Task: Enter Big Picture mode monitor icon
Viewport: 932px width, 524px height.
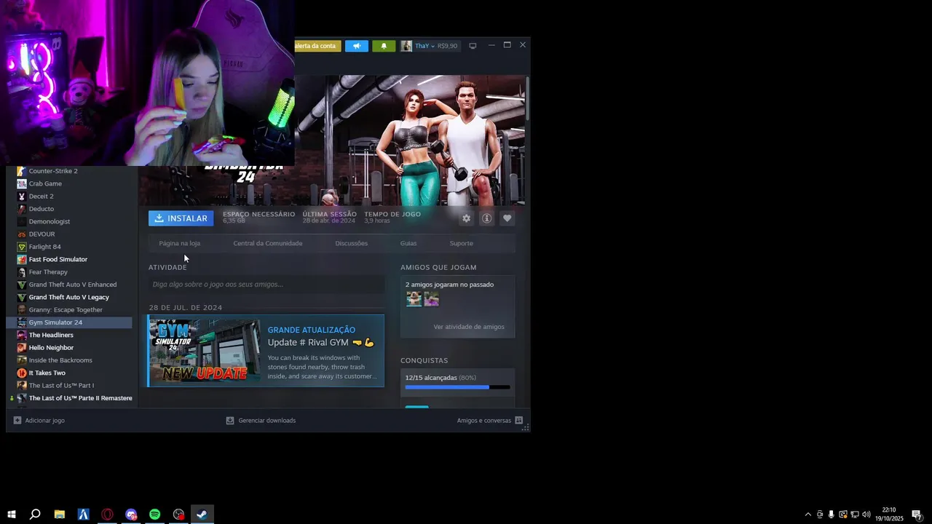Action: coord(473,46)
